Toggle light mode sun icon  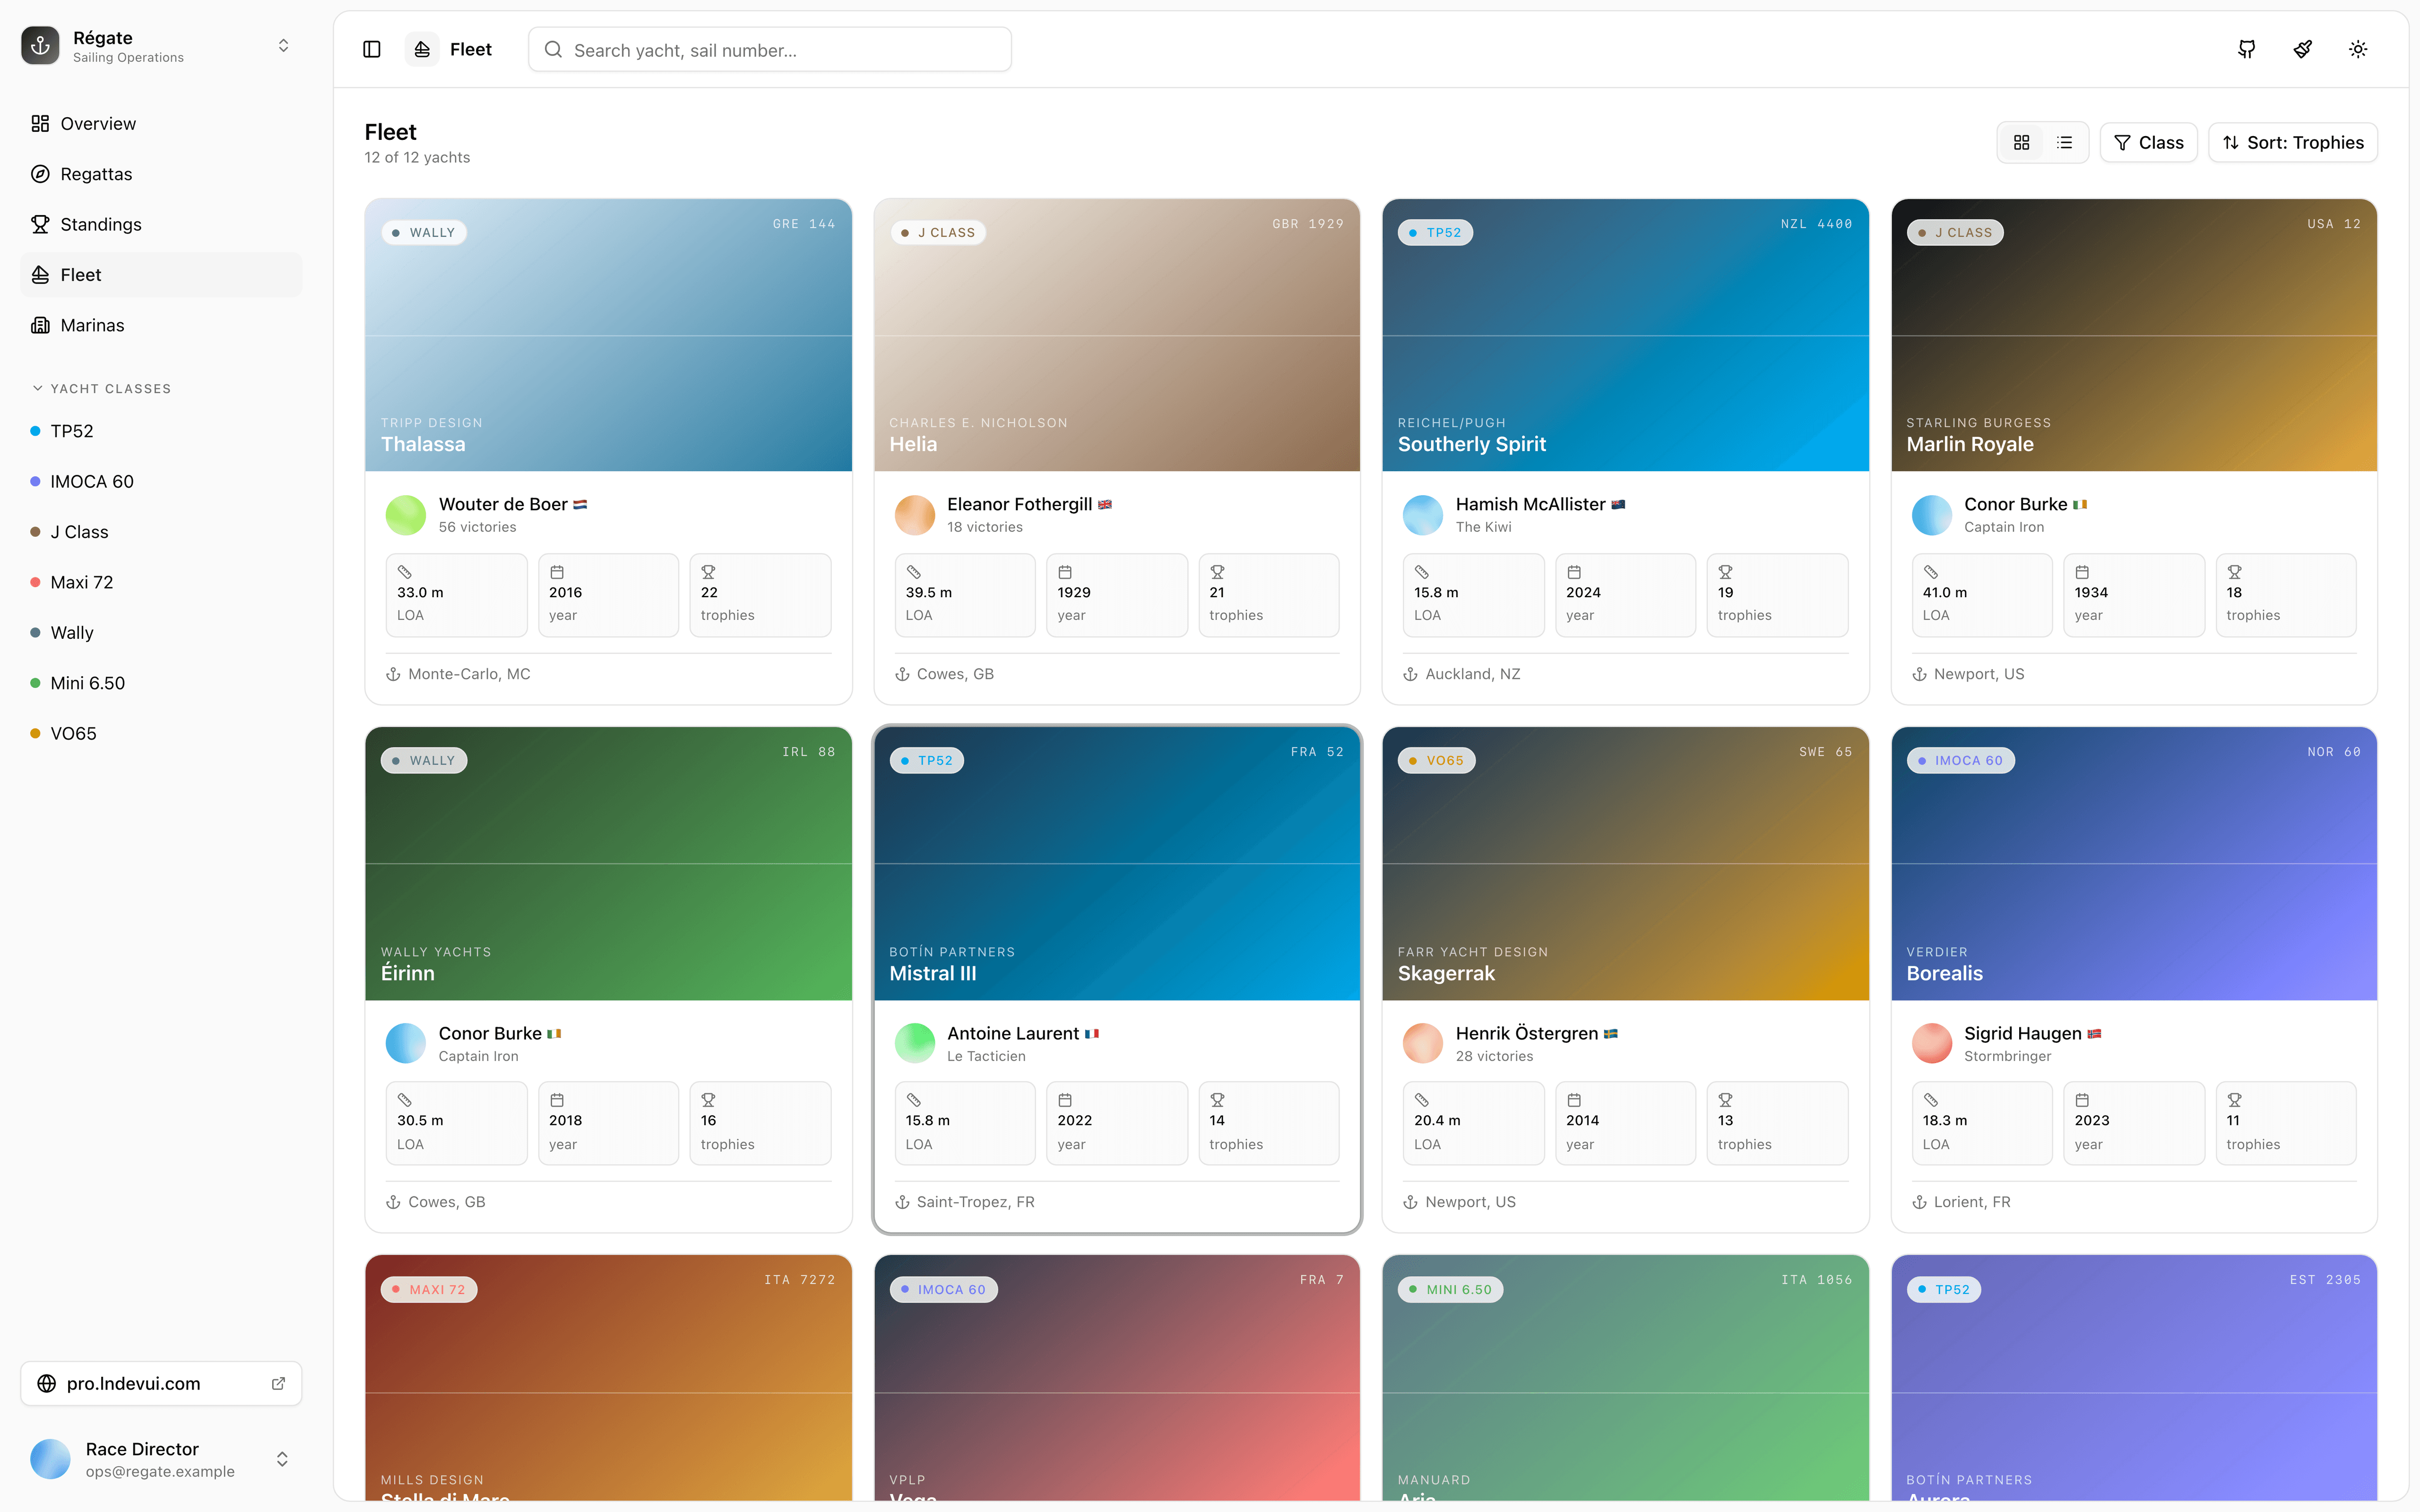click(x=2358, y=49)
